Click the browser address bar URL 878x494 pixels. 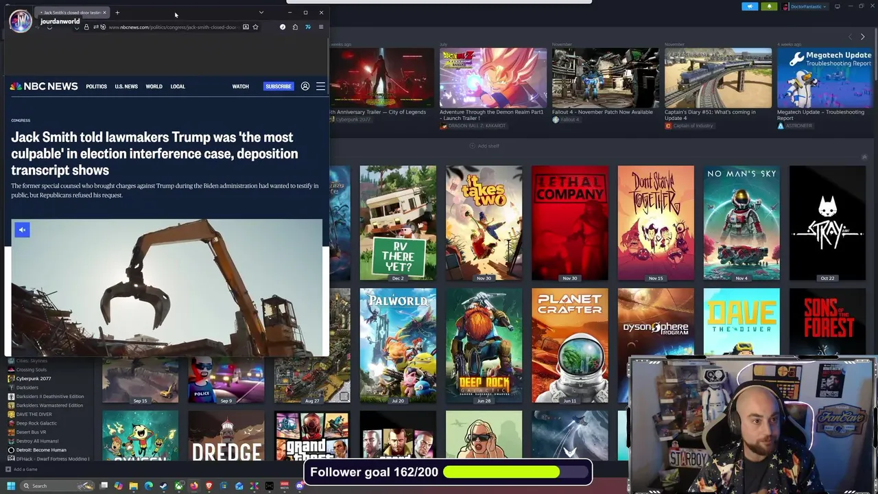click(x=173, y=27)
